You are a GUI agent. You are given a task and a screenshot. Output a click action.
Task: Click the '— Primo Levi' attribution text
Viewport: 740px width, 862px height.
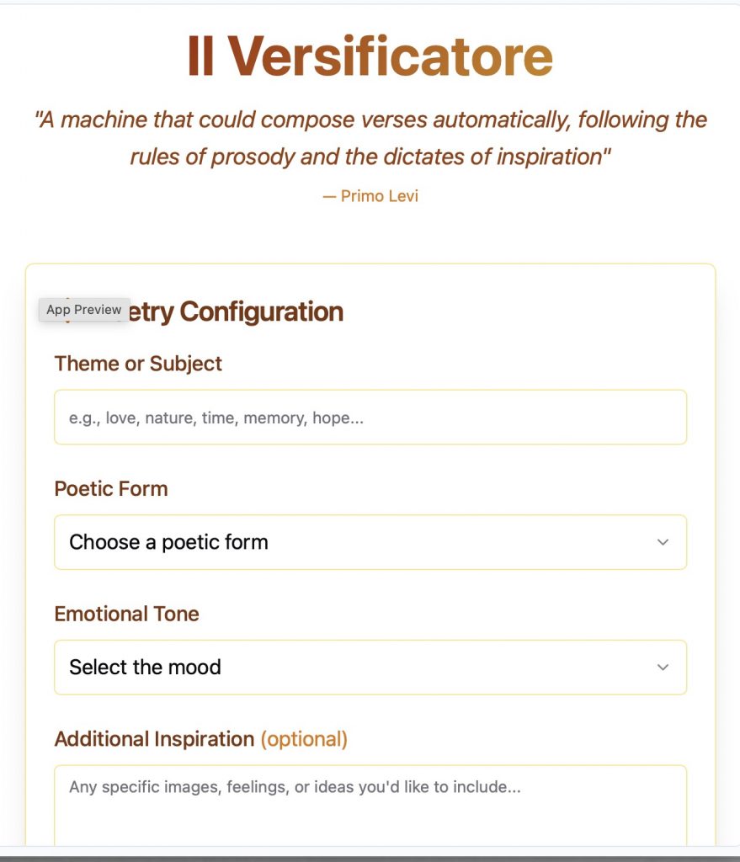tap(370, 196)
